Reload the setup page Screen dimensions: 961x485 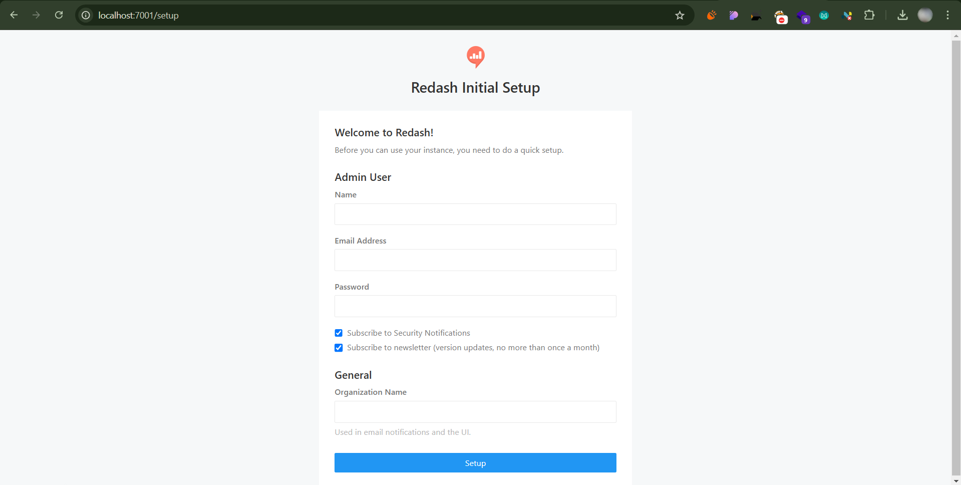click(59, 15)
